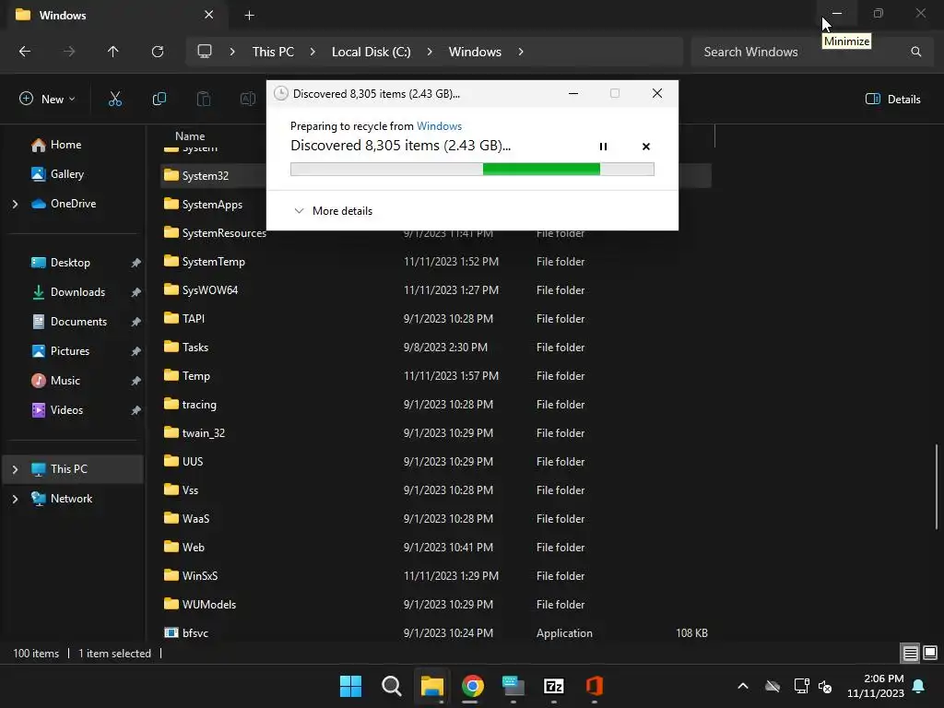This screenshot has height=708, width=944.
Task: Expand the OneDrive tree node
Action: coord(15,204)
